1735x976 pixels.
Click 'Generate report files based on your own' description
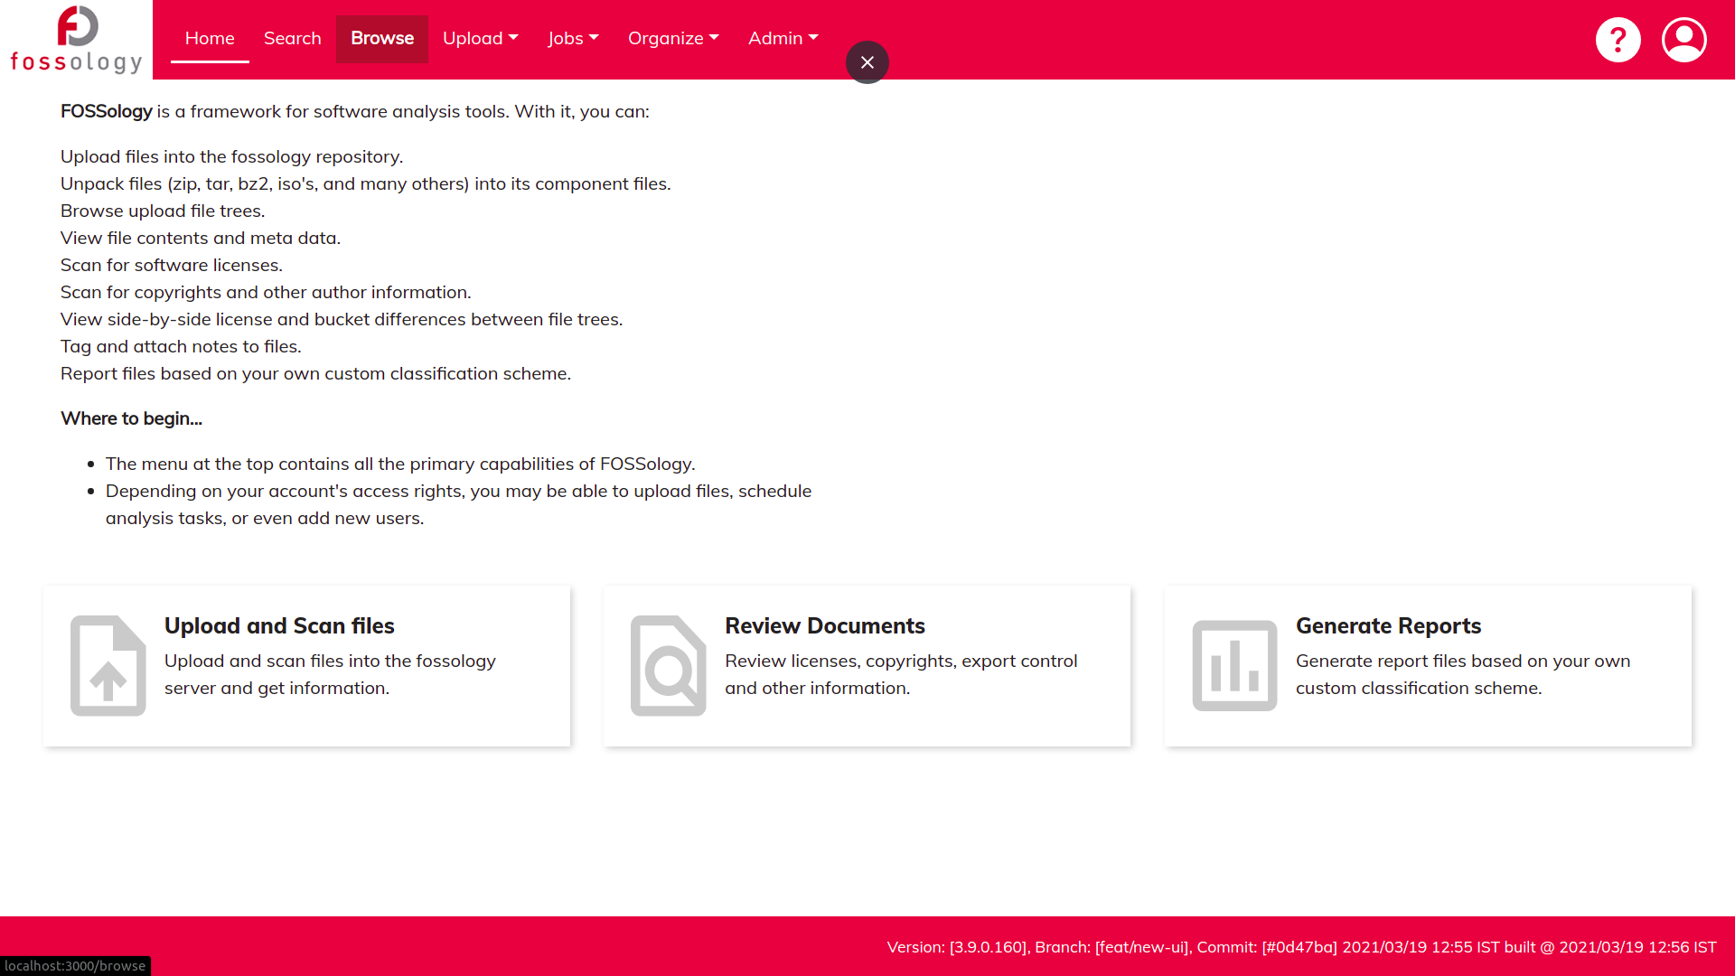click(x=1463, y=674)
